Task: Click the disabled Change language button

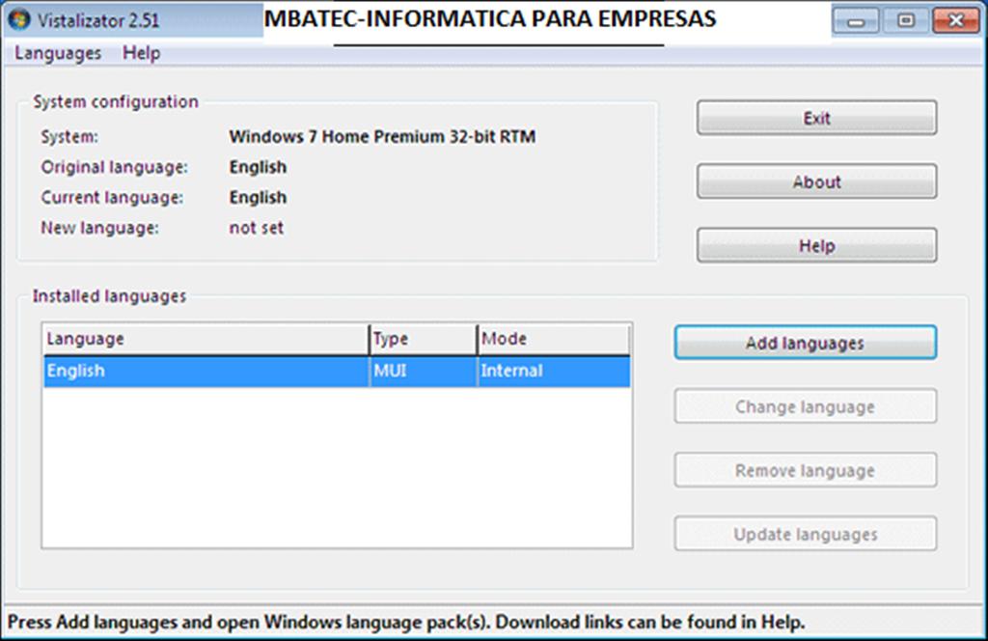Action: pyautogui.click(x=804, y=406)
